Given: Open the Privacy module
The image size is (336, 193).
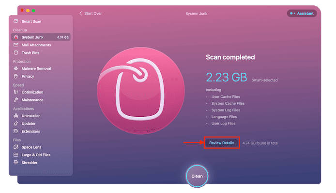Looking at the screenshot, I should (28, 76).
